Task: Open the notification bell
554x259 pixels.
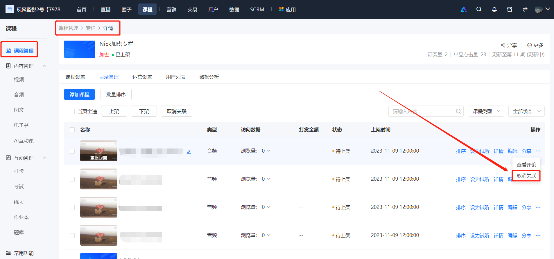Action: [x=494, y=9]
